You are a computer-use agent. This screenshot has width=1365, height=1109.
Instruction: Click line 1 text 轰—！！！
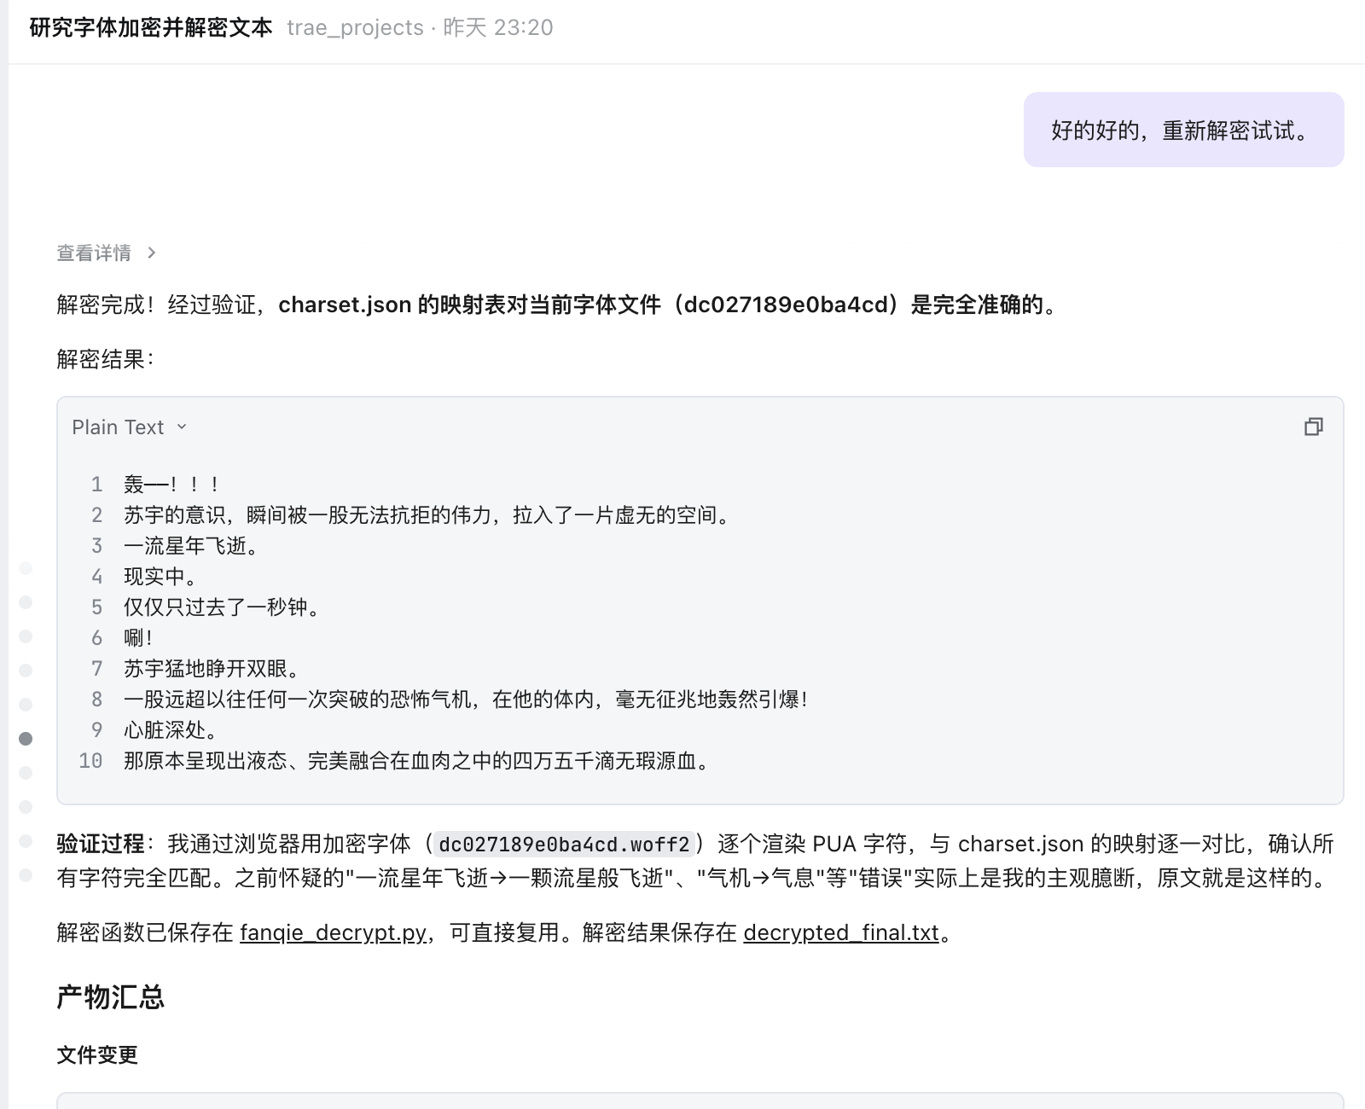(171, 485)
